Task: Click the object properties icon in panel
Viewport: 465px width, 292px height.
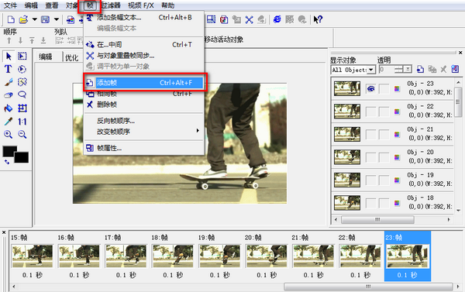Action: [x=455, y=70]
